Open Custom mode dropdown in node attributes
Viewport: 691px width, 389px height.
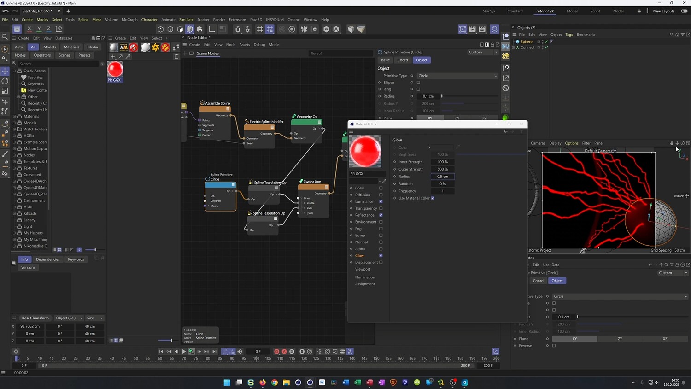tap(483, 52)
